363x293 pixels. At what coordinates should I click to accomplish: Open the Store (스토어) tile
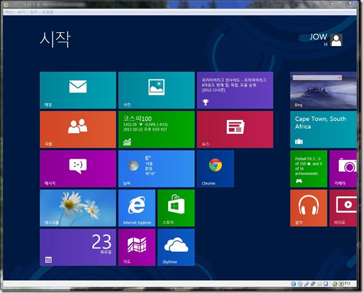176,208
